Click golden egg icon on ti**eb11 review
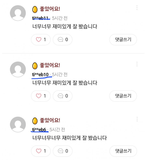The image size is (145, 160). tap(35, 10)
